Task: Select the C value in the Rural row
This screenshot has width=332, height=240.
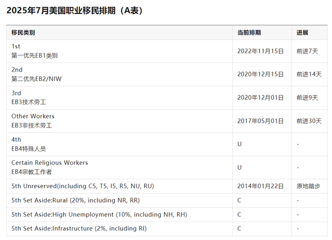Action: pyautogui.click(x=239, y=200)
